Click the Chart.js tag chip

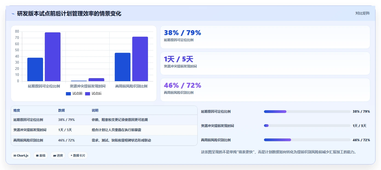pyautogui.click(x=21, y=155)
